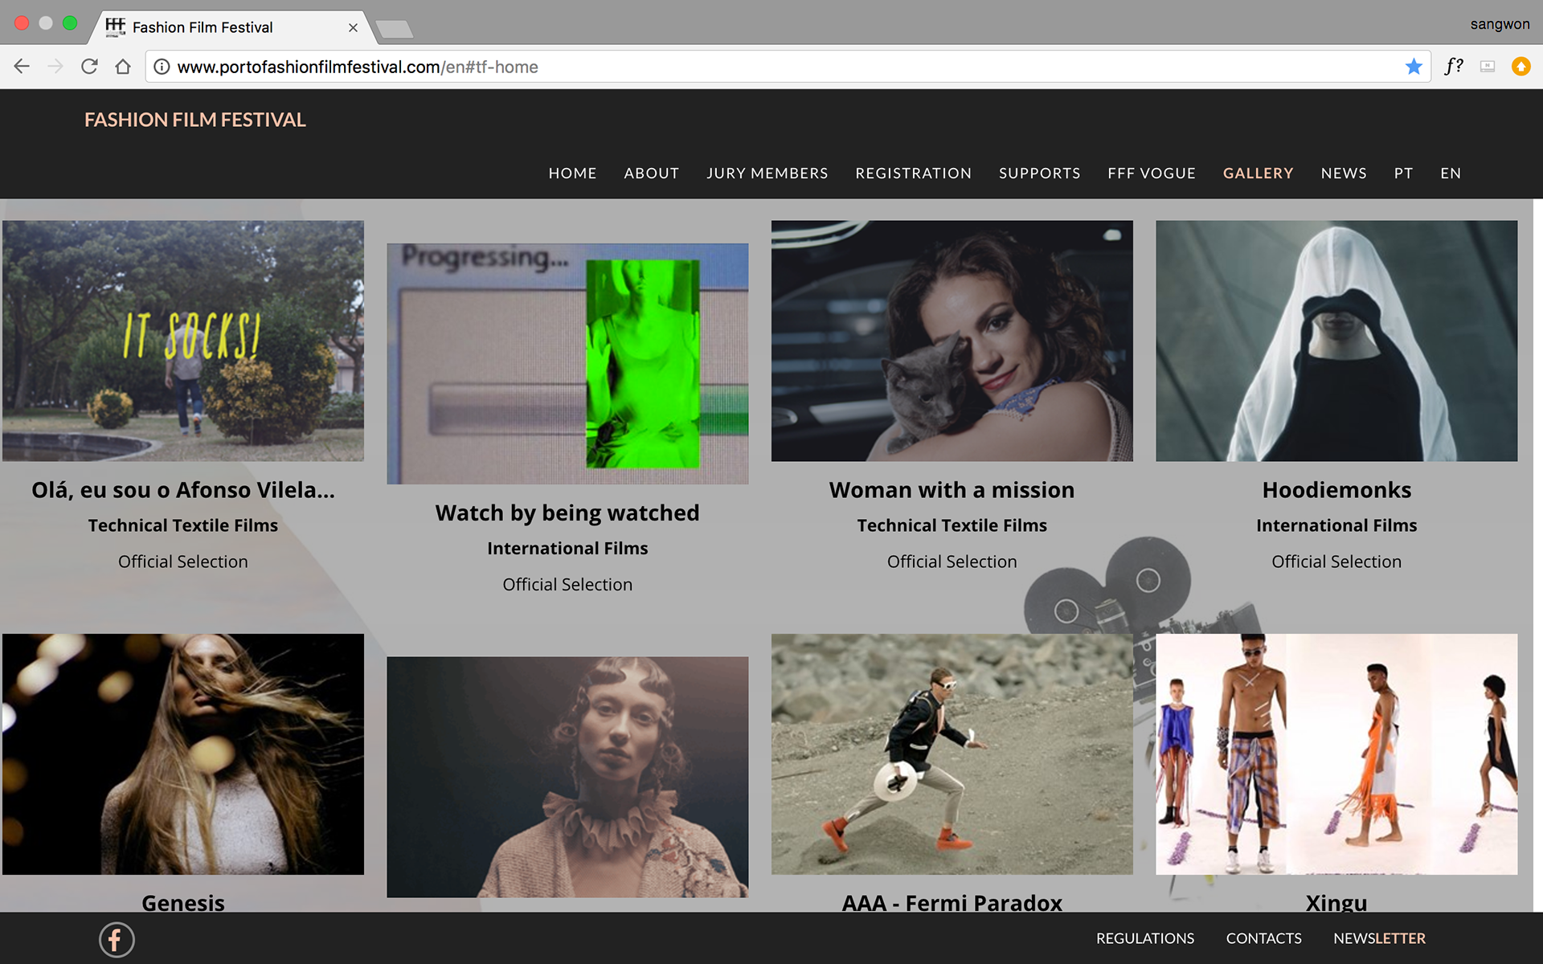Click the Fashion Film Festival site logo

pos(194,120)
